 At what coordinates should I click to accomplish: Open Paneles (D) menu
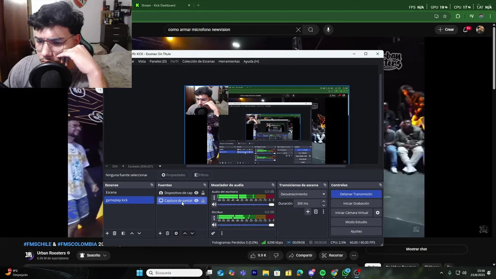(158, 61)
